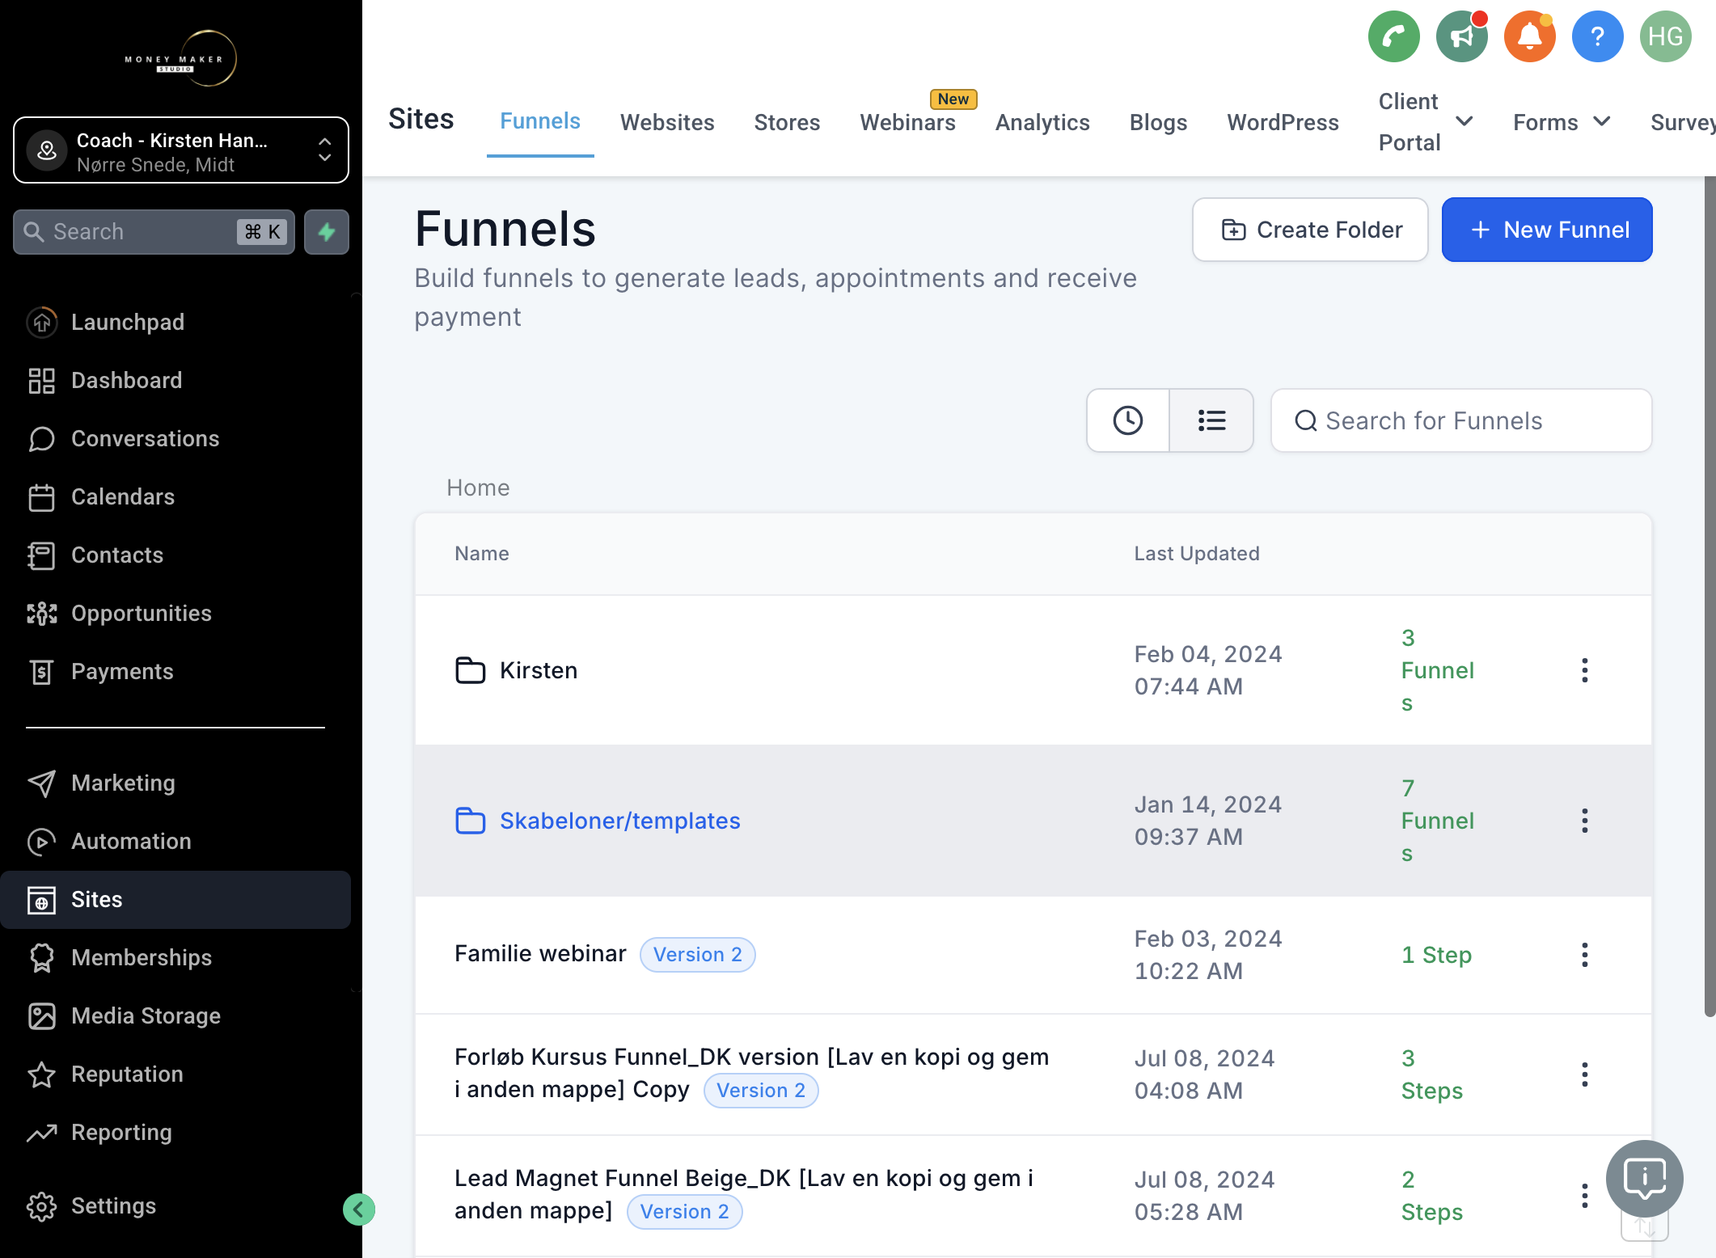1716x1258 pixels.
Task: Open the orange notifications bell
Action: tap(1529, 36)
